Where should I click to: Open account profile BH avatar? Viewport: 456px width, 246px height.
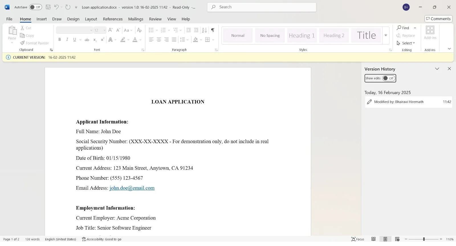coord(406,7)
